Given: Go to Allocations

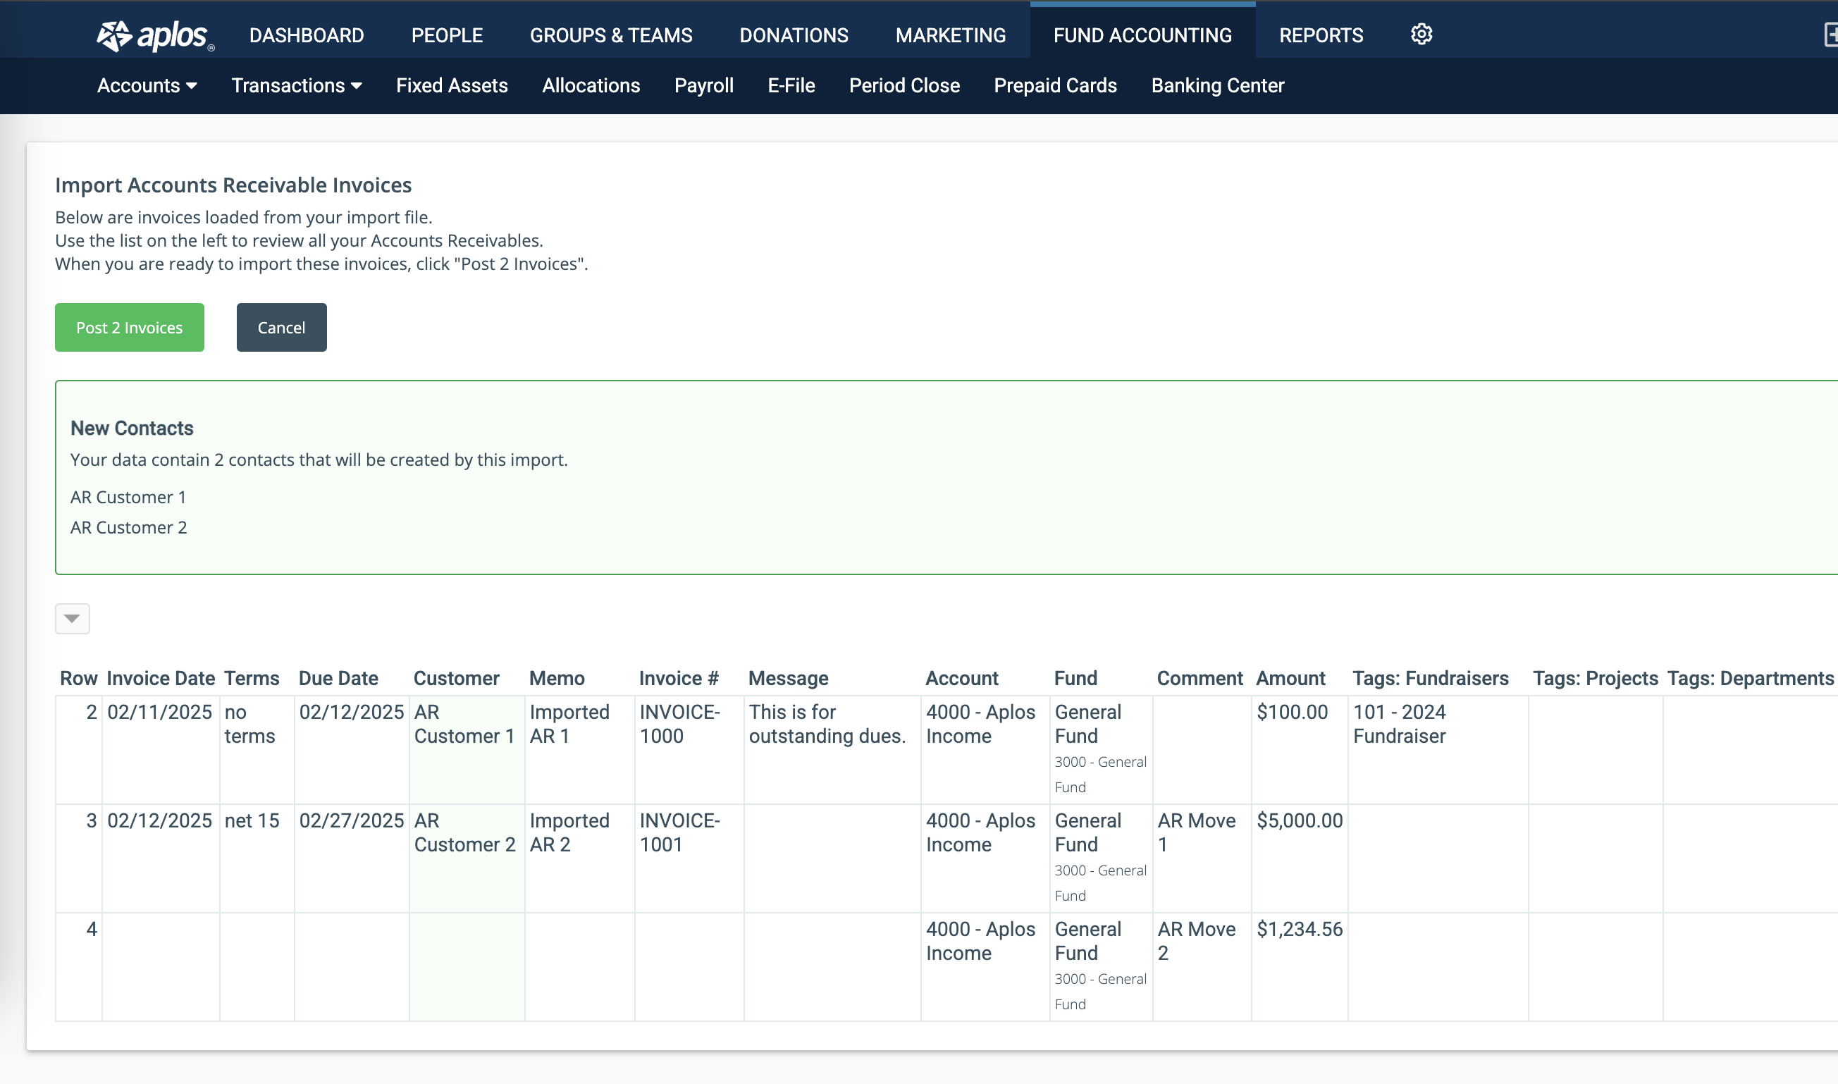Looking at the screenshot, I should 591,85.
